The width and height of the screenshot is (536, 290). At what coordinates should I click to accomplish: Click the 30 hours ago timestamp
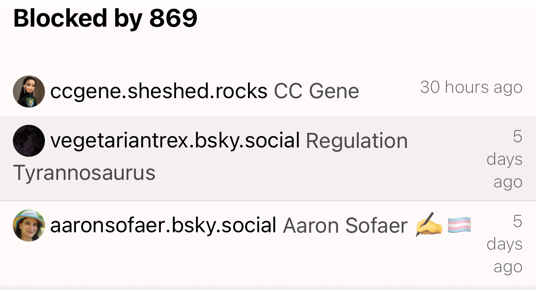[x=471, y=87]
